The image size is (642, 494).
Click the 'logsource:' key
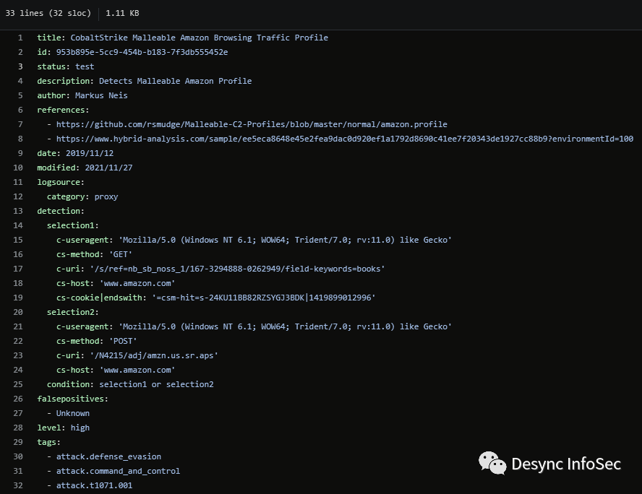[x=61, y=182]
